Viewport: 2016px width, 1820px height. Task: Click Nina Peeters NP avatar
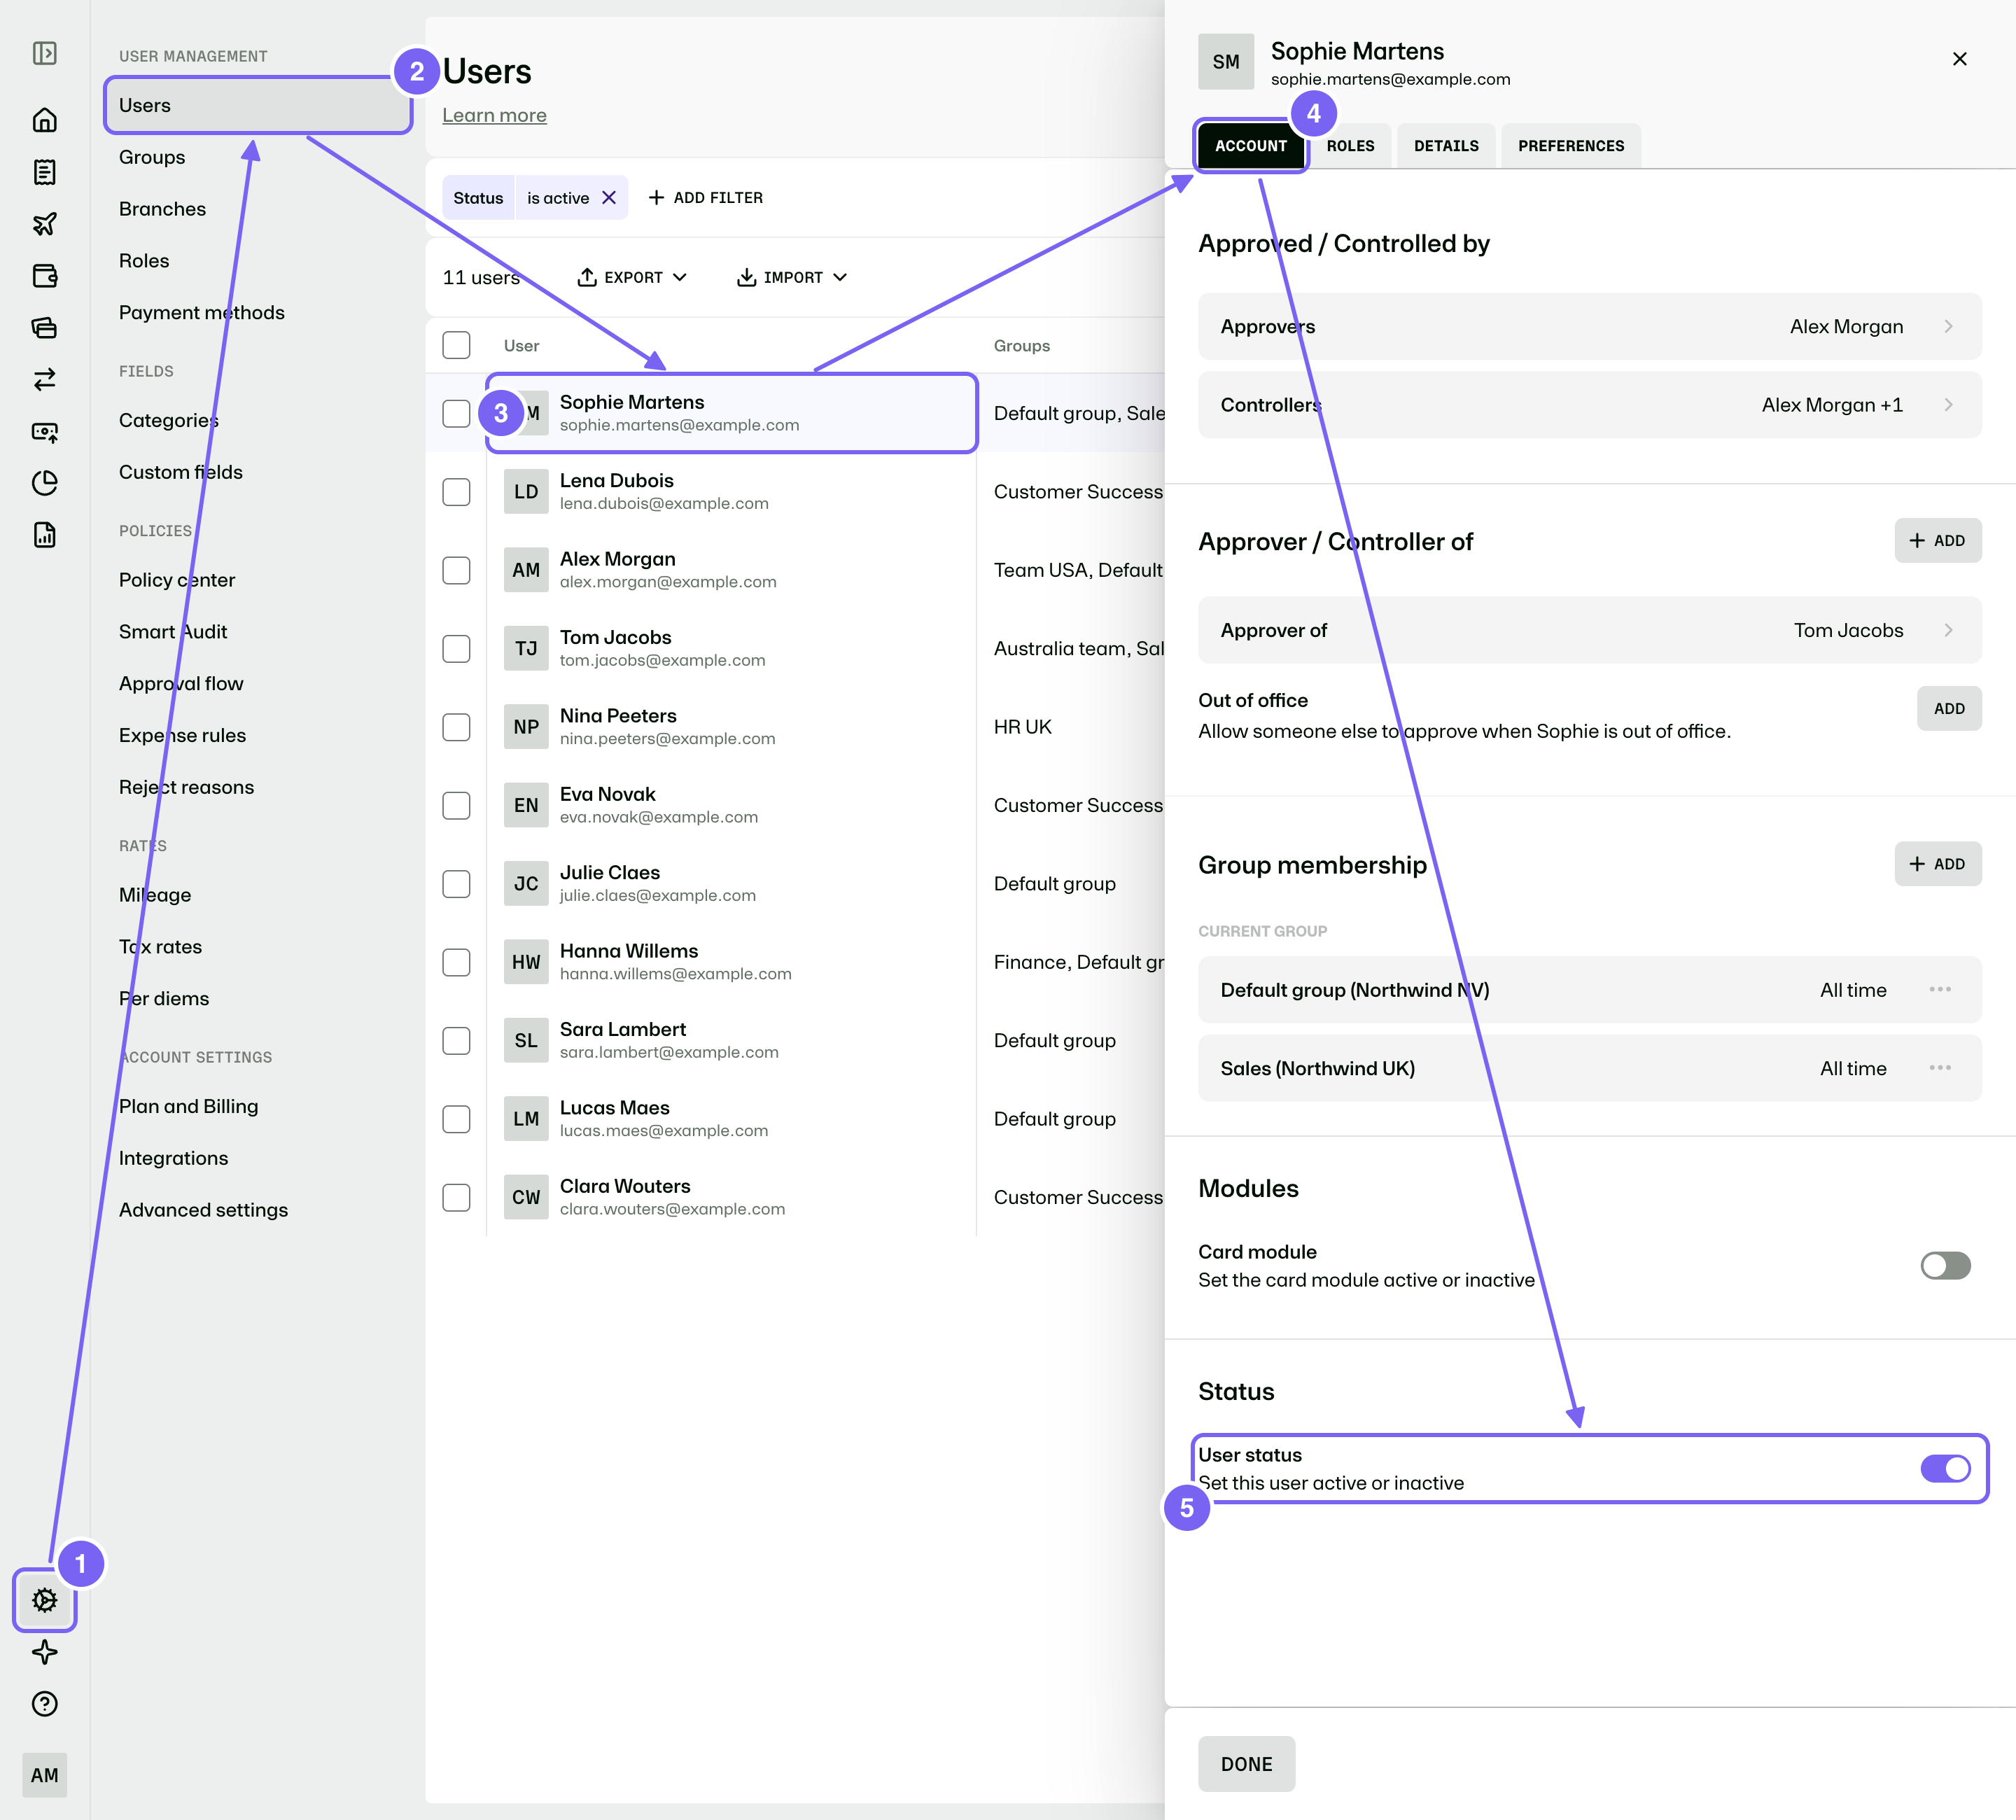526,727
